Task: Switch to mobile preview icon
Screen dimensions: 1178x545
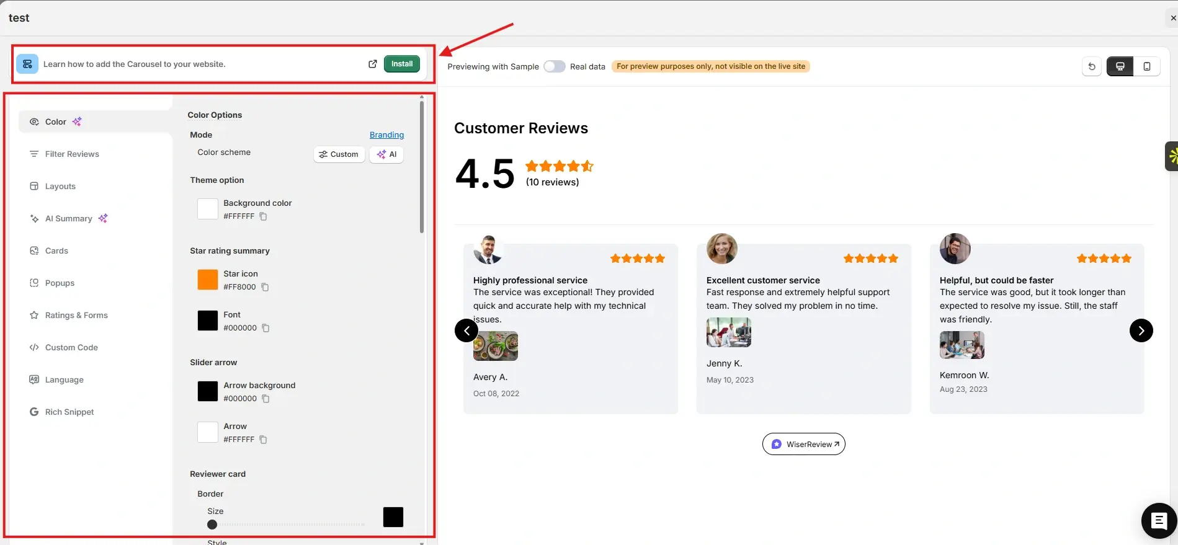Action: 1146,66
